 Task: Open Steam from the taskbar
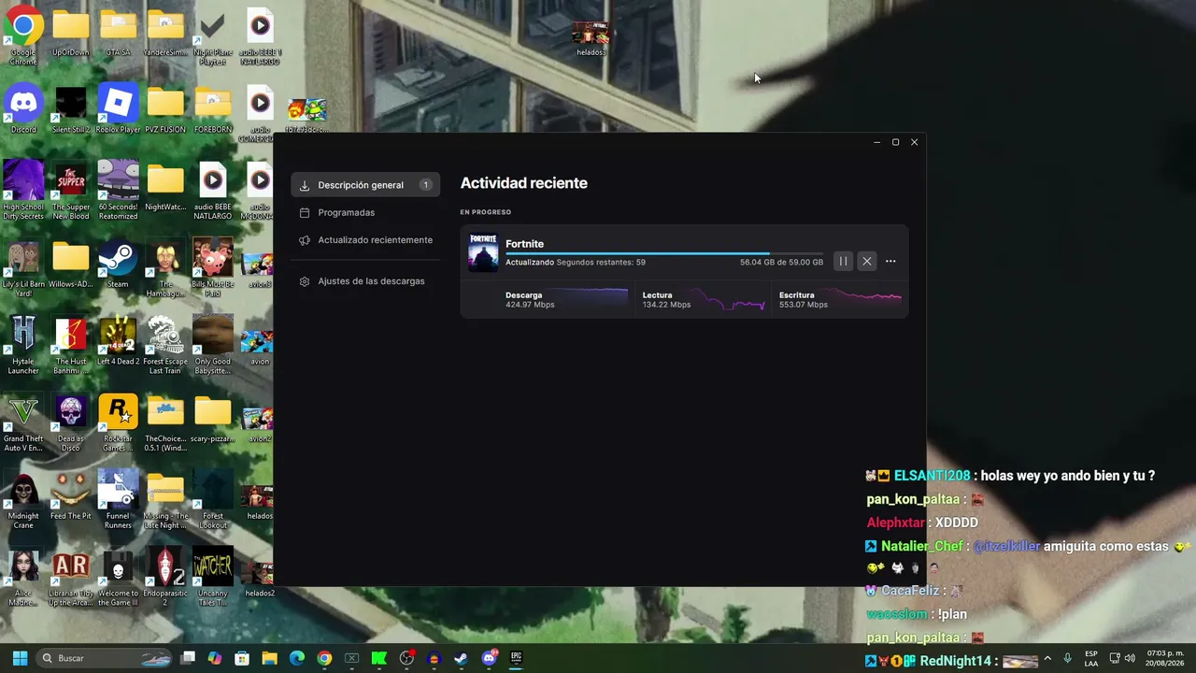(461, 658)
